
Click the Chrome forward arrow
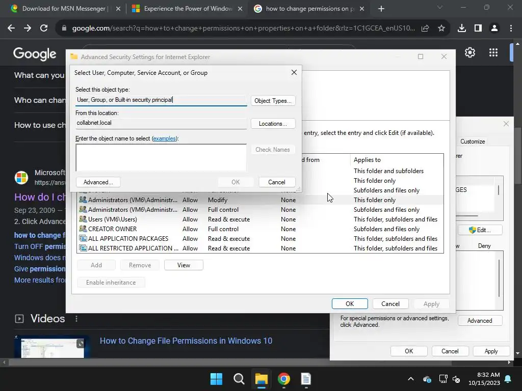28,29
